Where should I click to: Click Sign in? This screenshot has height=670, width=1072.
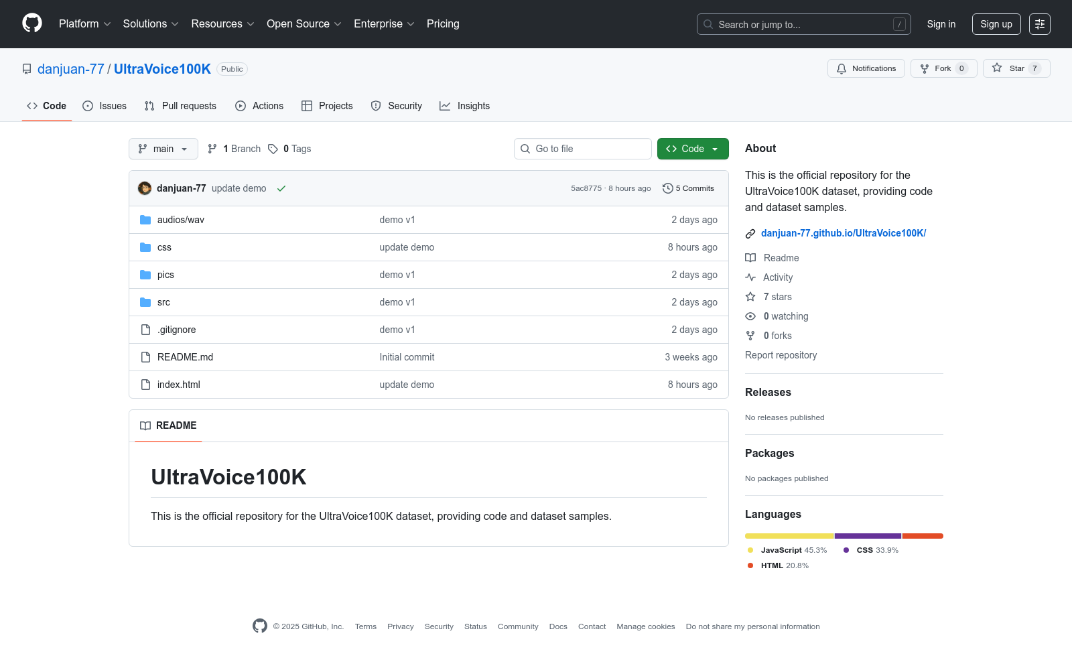tap(941, 24)
